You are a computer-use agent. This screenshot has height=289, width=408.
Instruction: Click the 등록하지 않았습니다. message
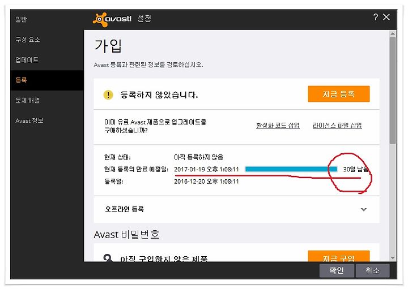pyautogui.click(x=159, y=95)
